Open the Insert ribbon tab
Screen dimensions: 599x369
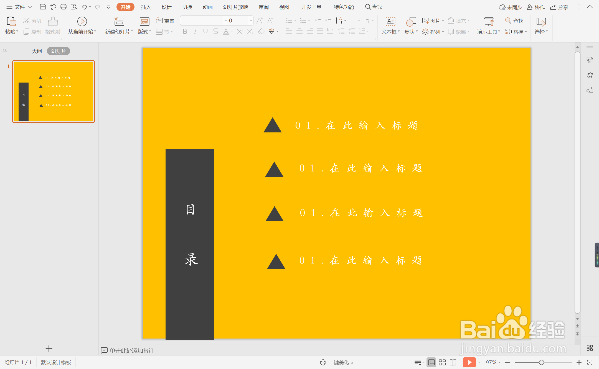pos(146,7)
